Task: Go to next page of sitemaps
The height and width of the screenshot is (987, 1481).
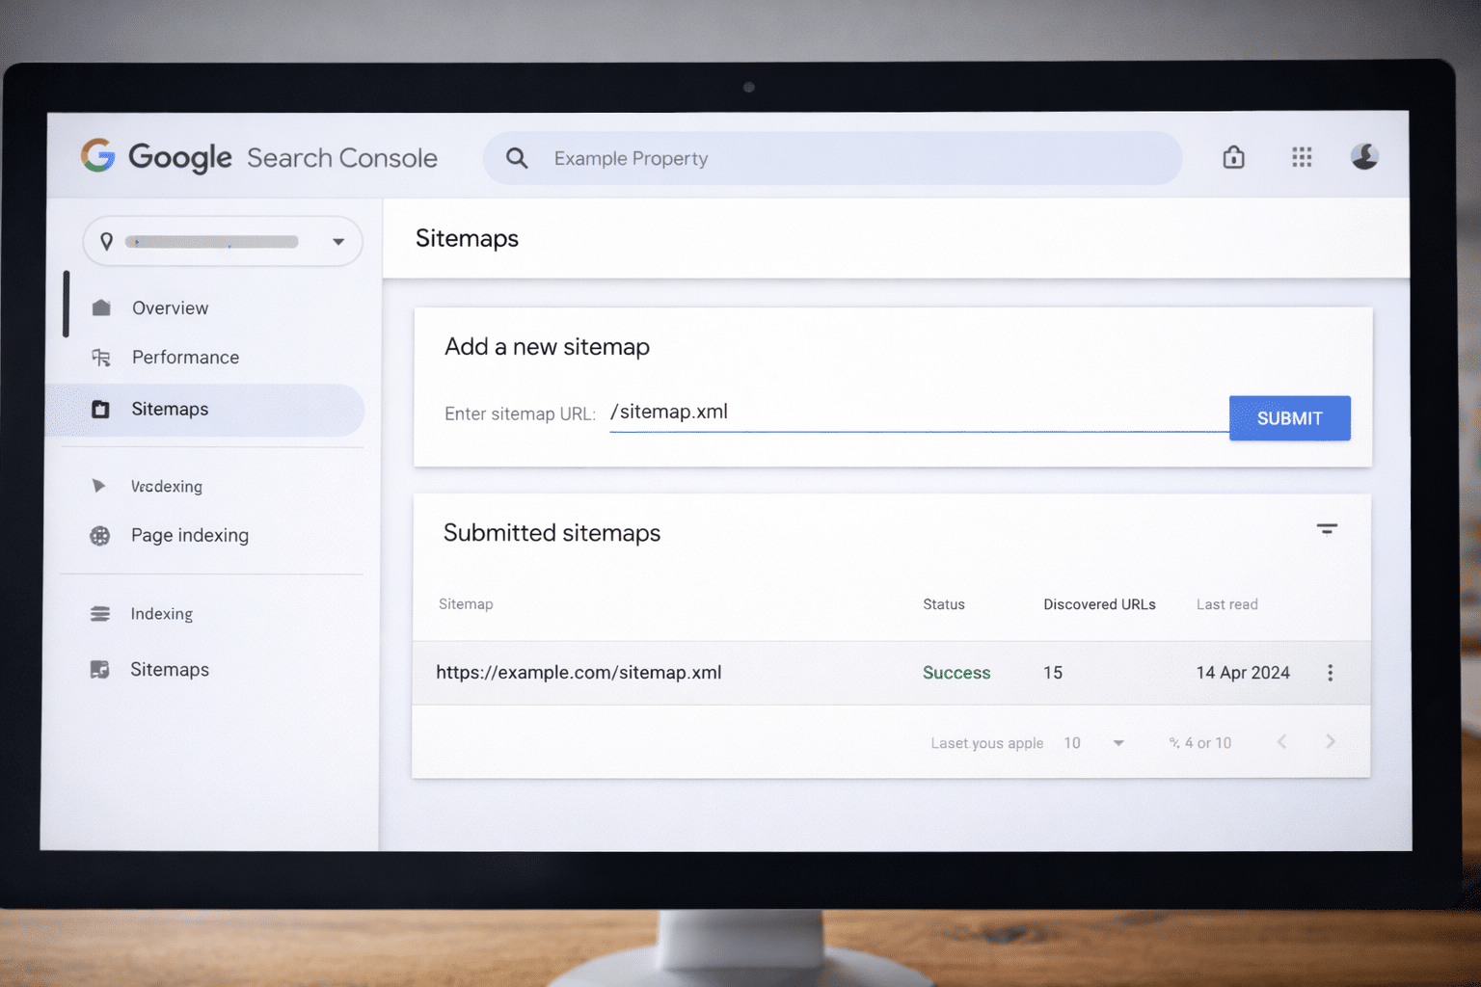Action: (x=1331, y=741)
